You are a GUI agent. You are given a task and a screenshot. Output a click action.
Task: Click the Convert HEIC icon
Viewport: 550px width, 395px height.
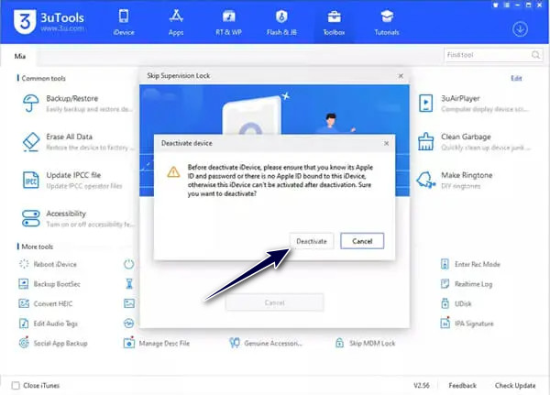24,303
